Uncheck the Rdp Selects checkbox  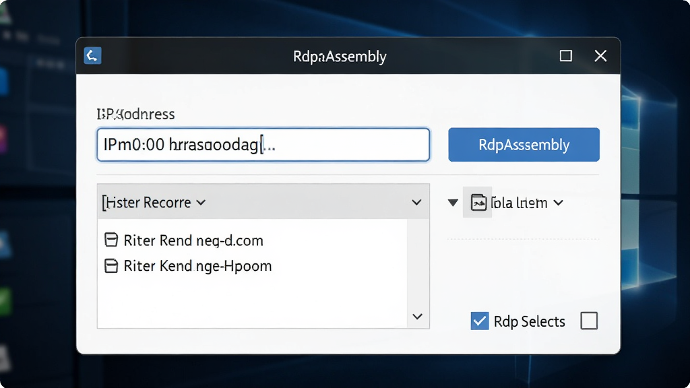[480, 321]
